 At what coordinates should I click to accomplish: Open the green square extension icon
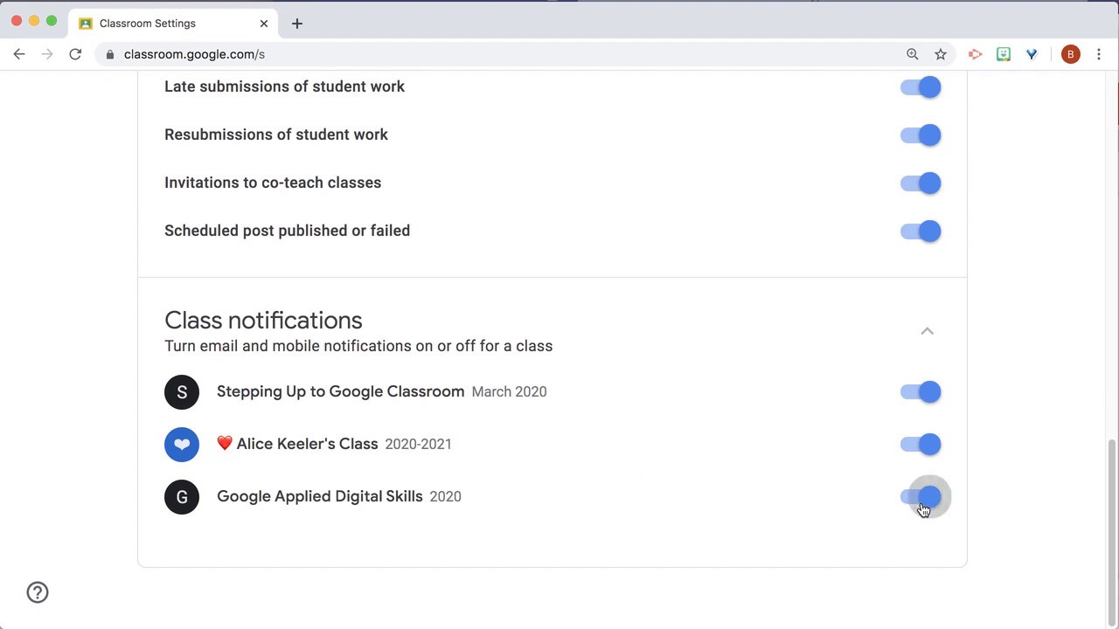(x=1004, y=54)
